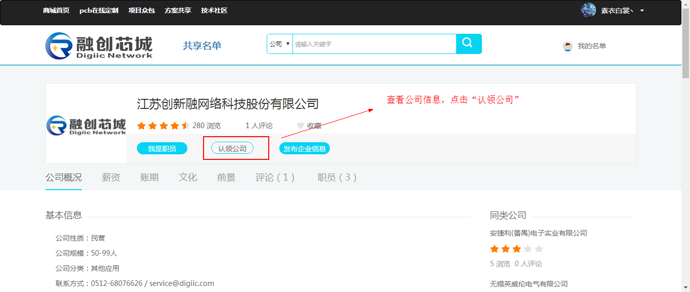Expand the user account dropdown arrow
The height and width of the screenshot is (292, 690).
tap(642, 11)
